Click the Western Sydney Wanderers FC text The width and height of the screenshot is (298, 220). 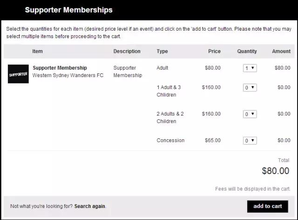click(68, 75)
